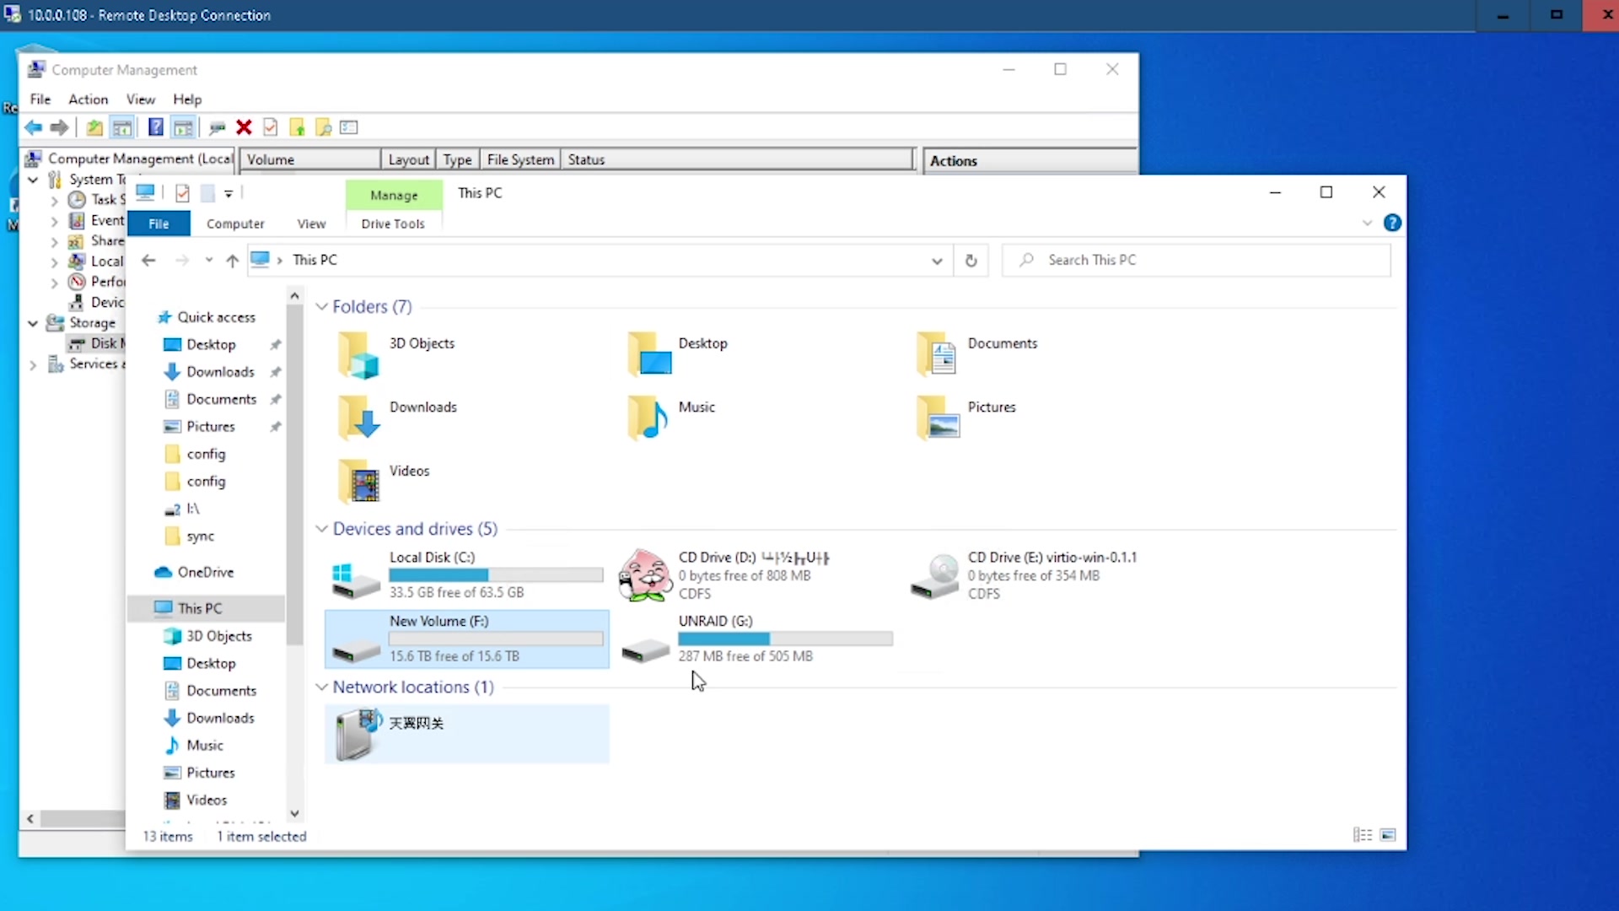
Task: Click the forward arrow in Computer Management toolbar
Action: (60, 127)
